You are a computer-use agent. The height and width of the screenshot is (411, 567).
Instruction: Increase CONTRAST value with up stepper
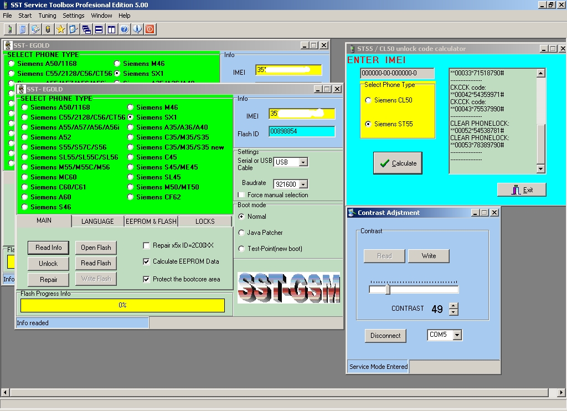coord(453,306)
